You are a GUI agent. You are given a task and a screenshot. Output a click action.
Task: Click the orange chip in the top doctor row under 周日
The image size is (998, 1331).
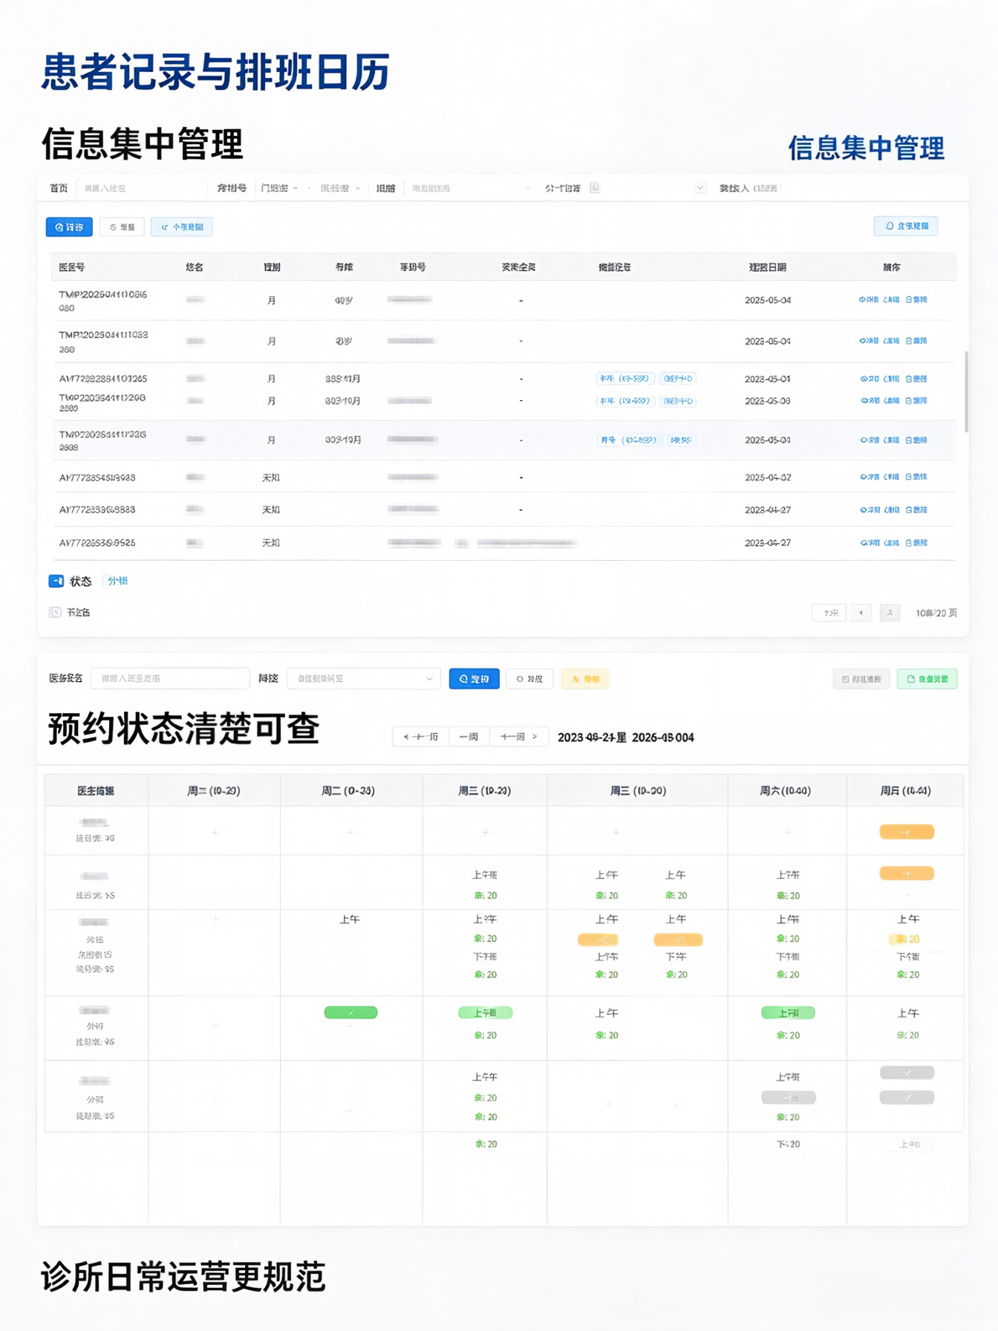point(907,832)
